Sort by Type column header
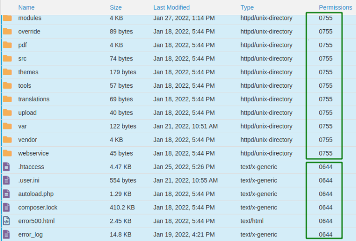This screenshot has height=241, width=356. (247, 7)
